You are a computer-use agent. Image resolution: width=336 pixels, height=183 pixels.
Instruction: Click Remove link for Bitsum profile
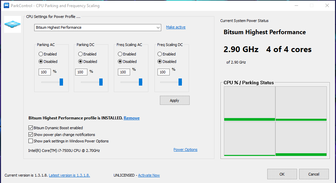point(131,118)
